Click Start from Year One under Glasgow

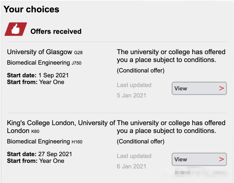point(36,82)
